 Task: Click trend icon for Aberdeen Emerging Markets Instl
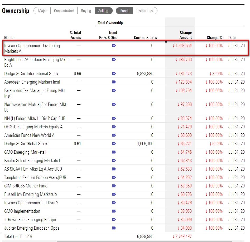(114, 82)
